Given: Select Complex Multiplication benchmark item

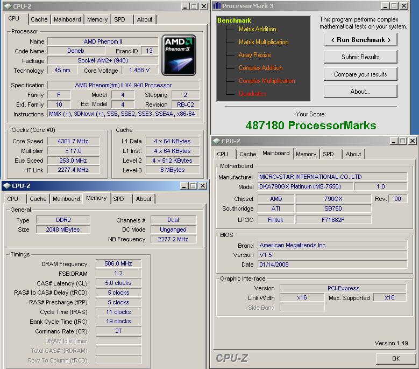Looking at the screenshot, I should click(267, 81).
